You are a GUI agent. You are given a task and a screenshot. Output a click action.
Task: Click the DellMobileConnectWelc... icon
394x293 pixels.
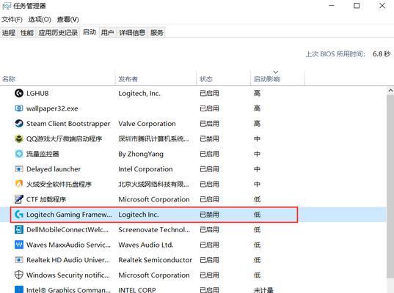pyautogui.click(x=19, y=229)
